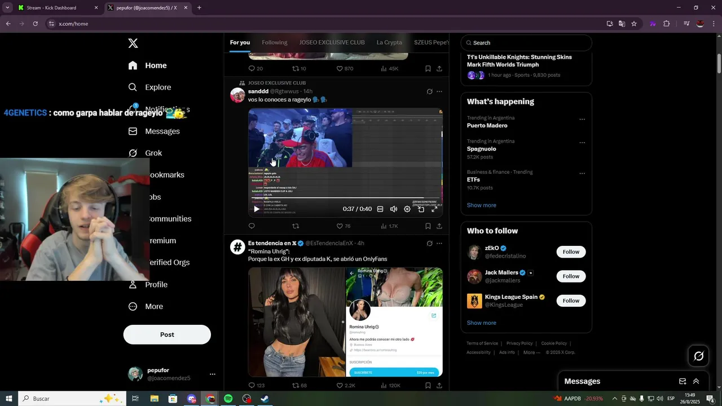Like the top post with 870 likes

click(345, 69)
